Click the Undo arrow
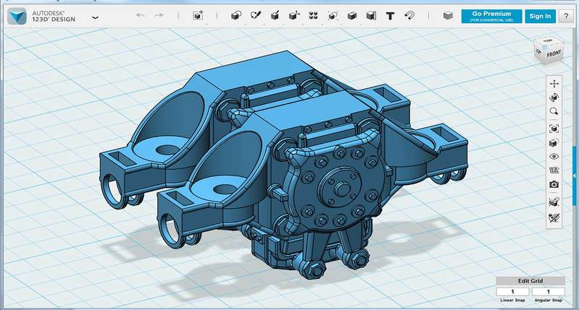Image resolution: width=579 pixels, height=310 pixels. 140,15
